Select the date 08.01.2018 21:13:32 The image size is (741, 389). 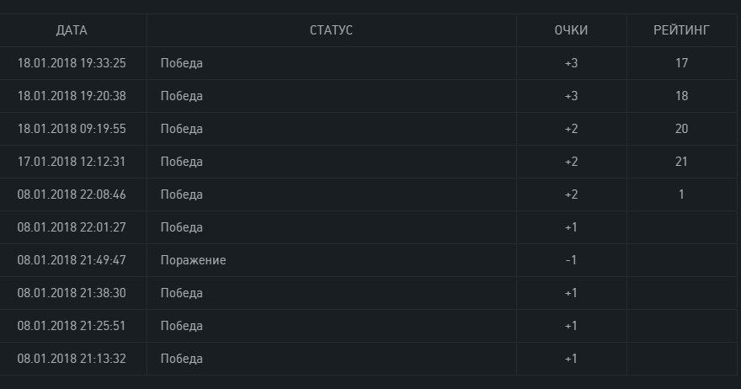click(x=72, y=359)
